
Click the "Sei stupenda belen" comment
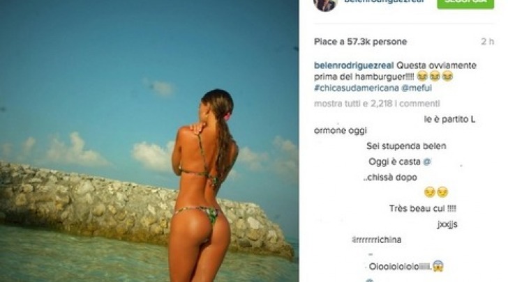406,146
